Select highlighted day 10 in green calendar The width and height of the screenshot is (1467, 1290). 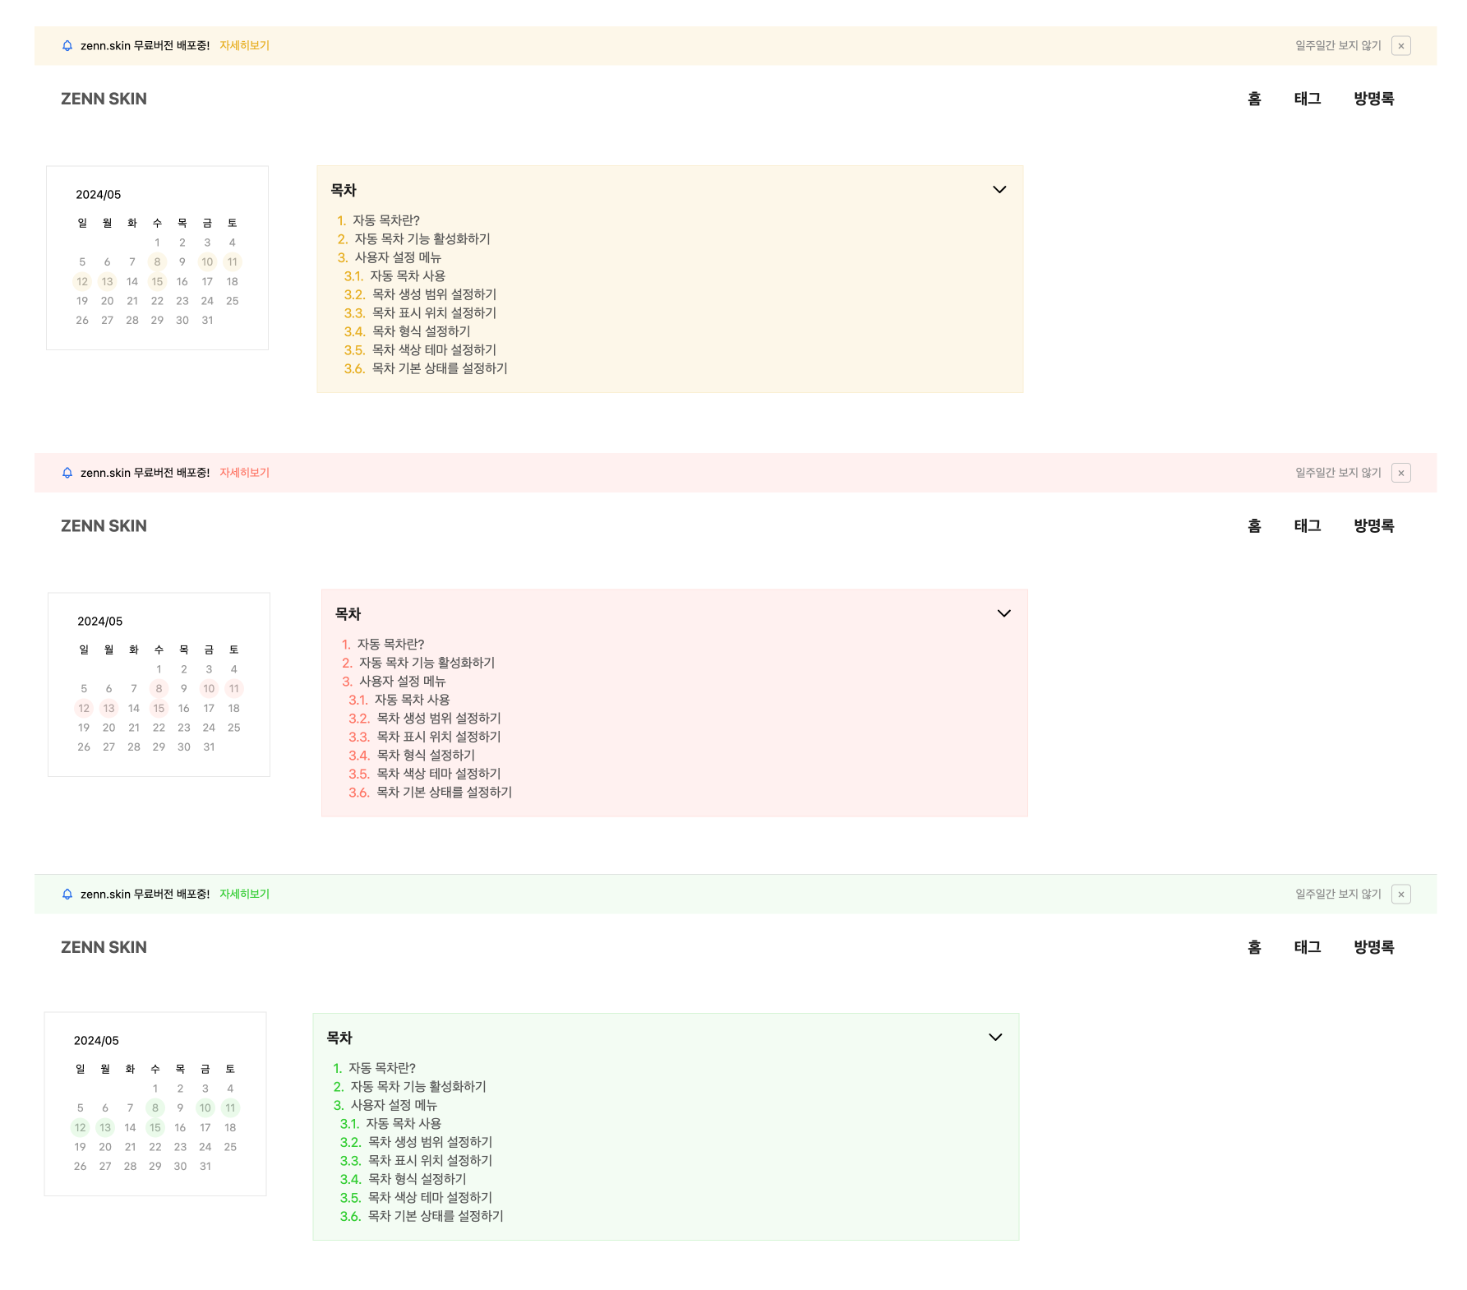click(x=205, y=1108)
